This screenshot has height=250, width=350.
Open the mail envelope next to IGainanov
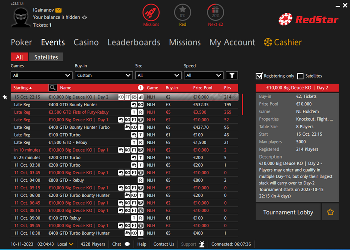pos(58,10)
